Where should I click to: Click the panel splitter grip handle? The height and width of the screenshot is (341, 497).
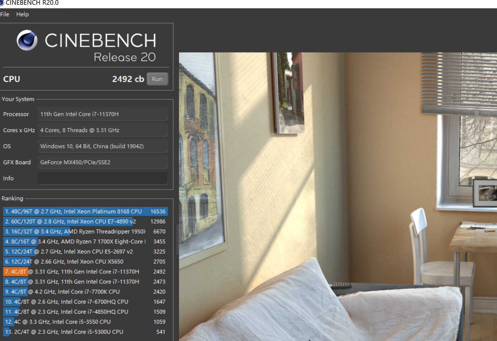(177, 239)
